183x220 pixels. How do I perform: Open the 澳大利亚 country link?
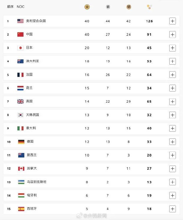coord(32,61)
